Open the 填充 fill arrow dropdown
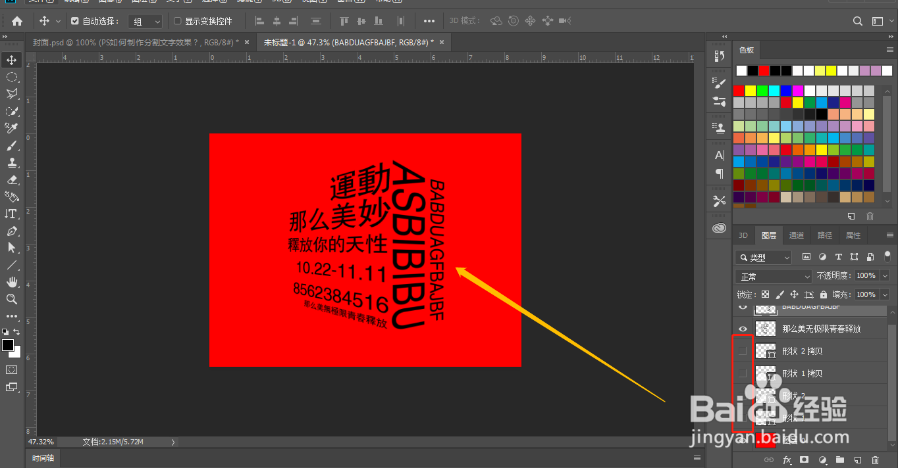This screenshot has width=898, height=468. pos(885,294)
